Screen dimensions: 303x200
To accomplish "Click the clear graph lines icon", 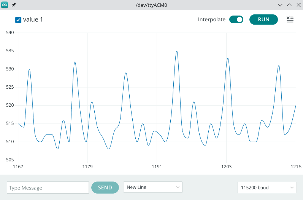I will click(x=290, y=19).
